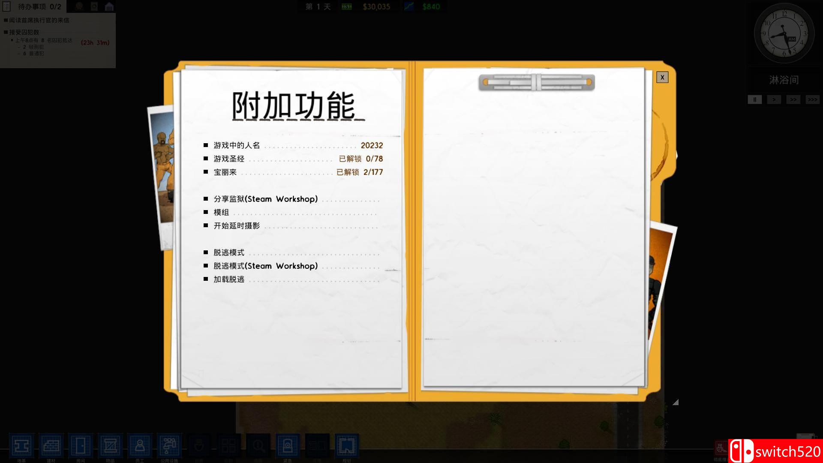Screen dimensions: 823x463
Task: Select the Rooms (房间) tool
Action: [x=81, y=446]
